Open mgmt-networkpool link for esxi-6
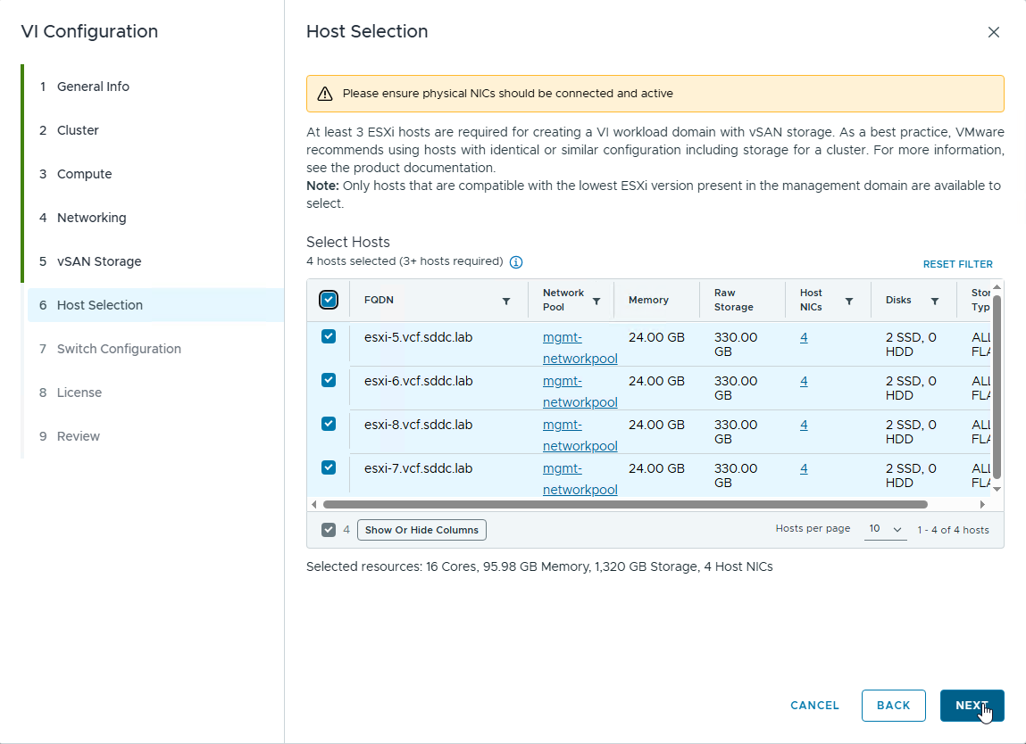This screenshot has width=1026, height=744. (x=580, y=392)
